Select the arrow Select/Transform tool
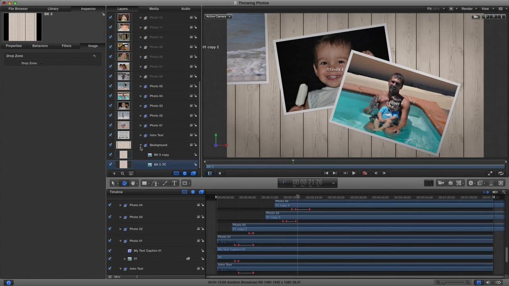Viewport: 509px width, 286px height. (113, 183)
